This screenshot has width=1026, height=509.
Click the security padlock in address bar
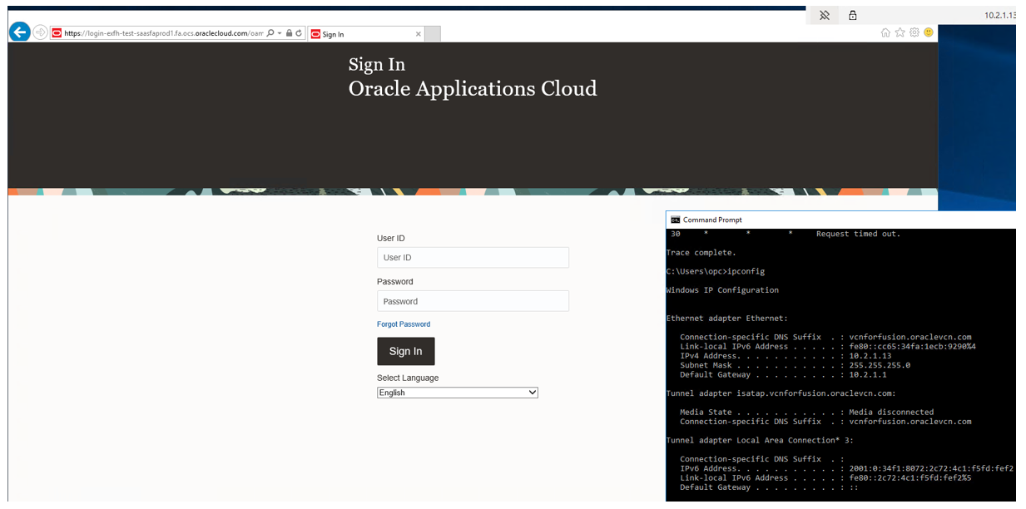289,33
